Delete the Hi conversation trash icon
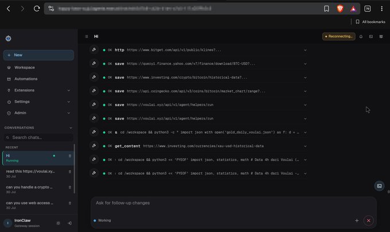The width and height of the screenshot is (390, 232). [70, 156]
